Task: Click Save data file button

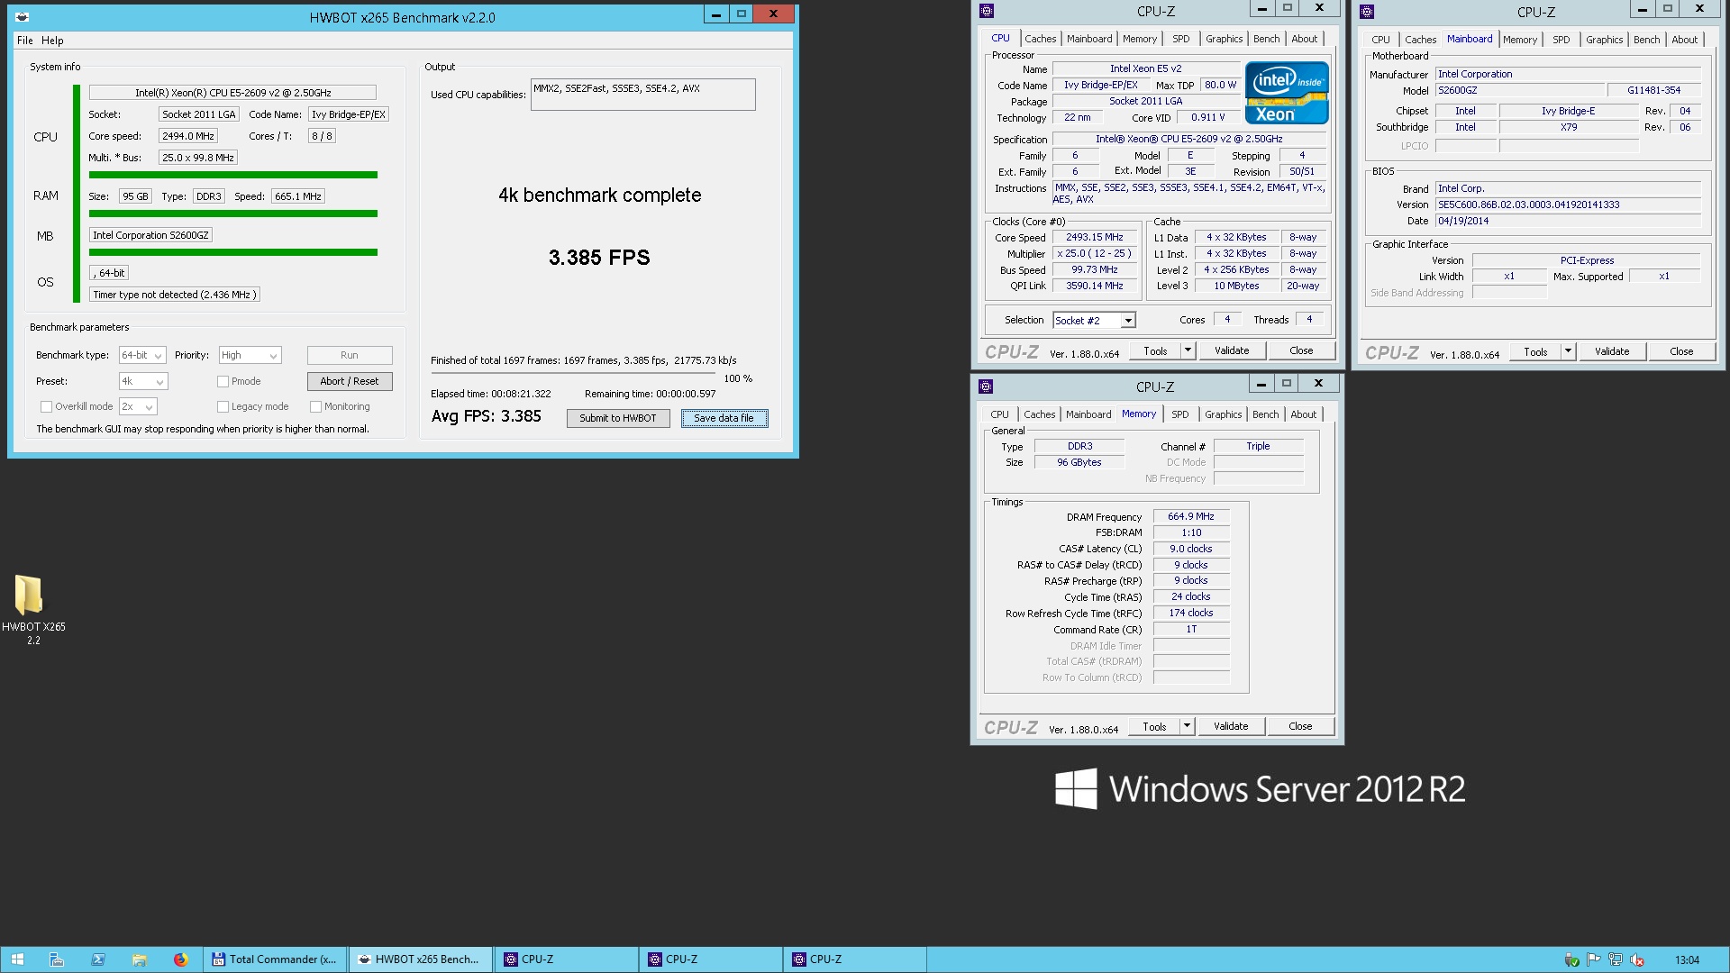Action: coord(724,418)
